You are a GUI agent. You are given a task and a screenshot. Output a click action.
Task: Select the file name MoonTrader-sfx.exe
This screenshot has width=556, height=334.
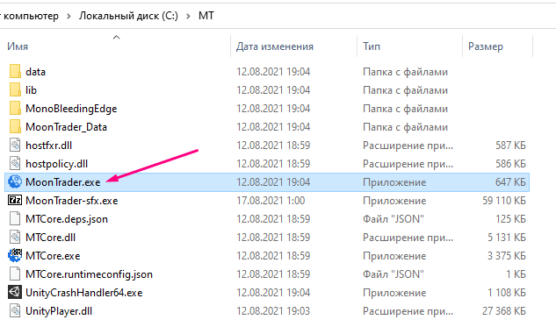[x=72, y=200]
